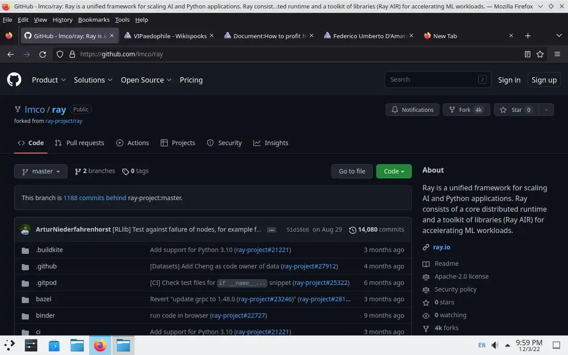Open the Security repository tab
Image resolution: width=568 pixels, height=355 pixels.
coord(225,143)
